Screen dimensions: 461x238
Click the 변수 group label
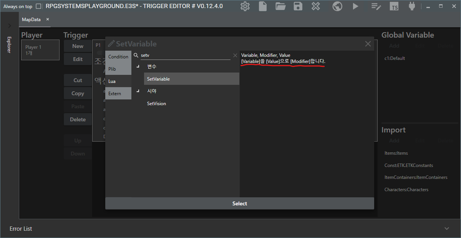(152, 67)
